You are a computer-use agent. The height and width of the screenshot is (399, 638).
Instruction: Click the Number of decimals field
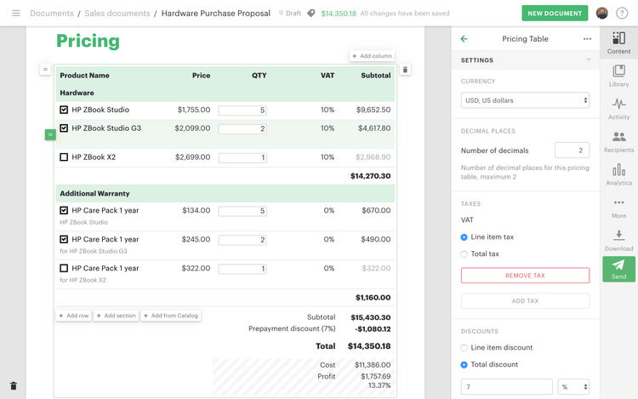tap(572, 151)
